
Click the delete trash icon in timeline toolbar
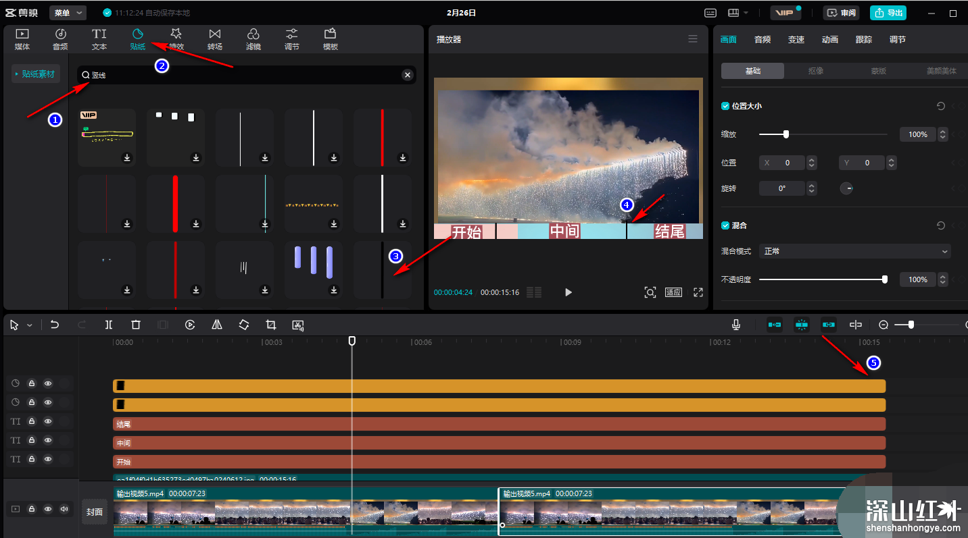136,325
